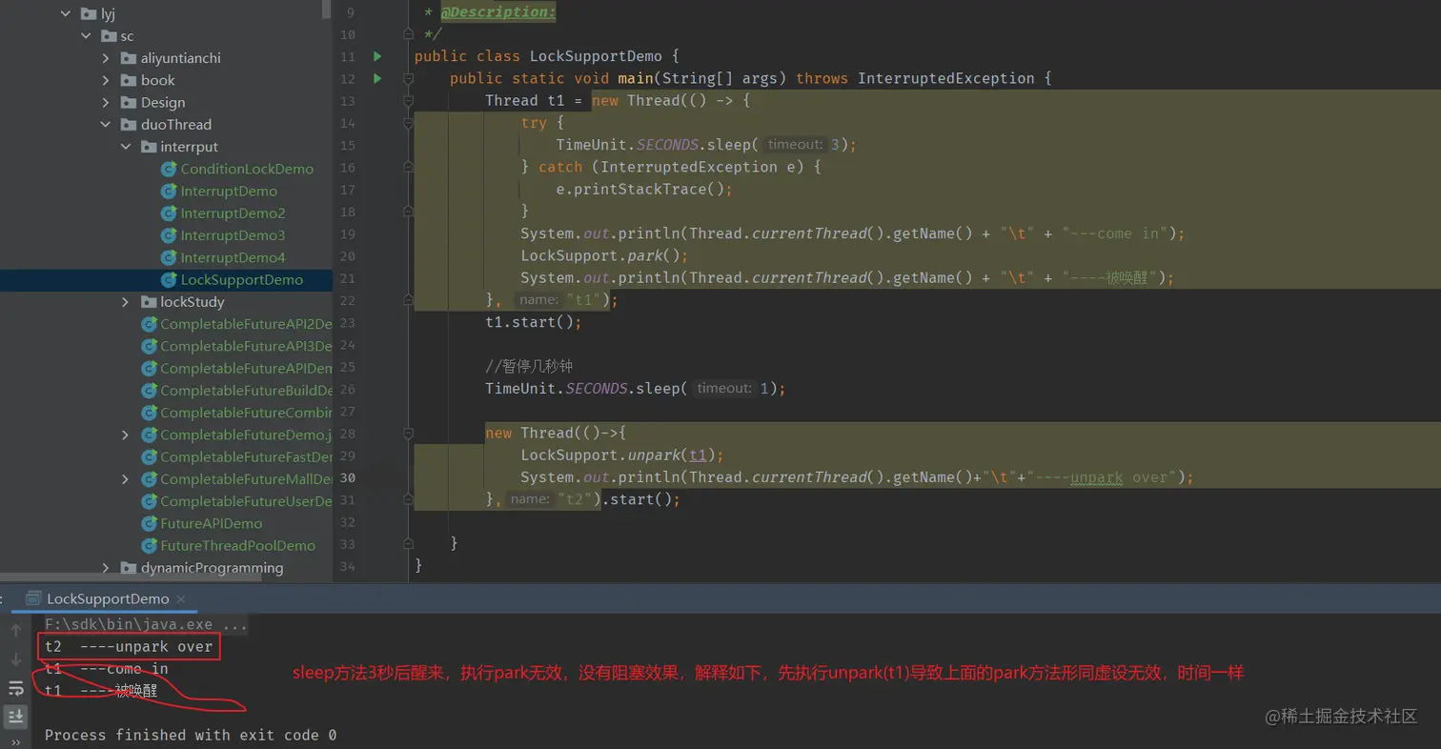This screenshot has width=1441, height=749.
Task: Click the down arrow in the Run console toolbar
Action: pos(16,658)
